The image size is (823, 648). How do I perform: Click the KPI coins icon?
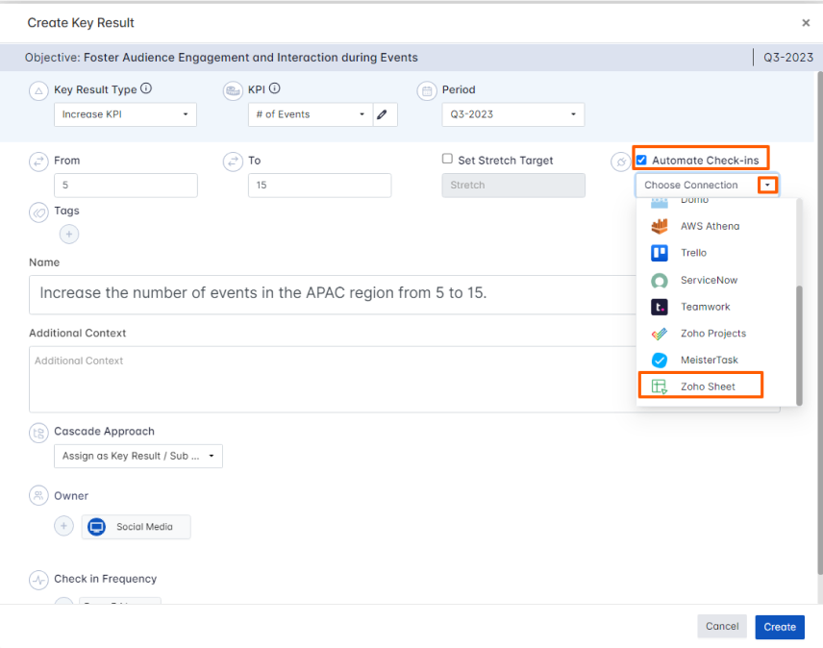[x=233, y=90]
